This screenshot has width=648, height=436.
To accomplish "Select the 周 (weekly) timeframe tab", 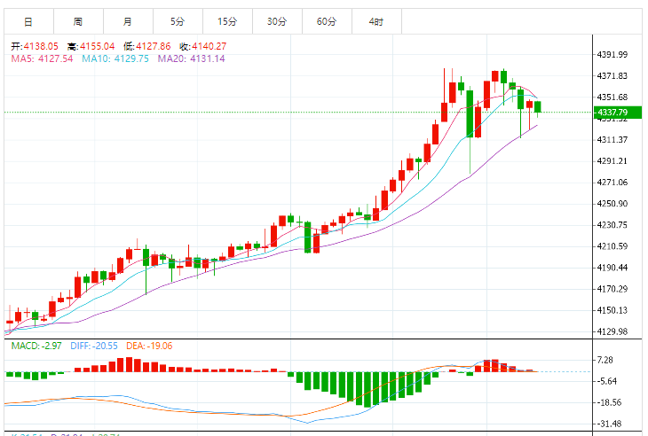I will [x=78, y=20].
